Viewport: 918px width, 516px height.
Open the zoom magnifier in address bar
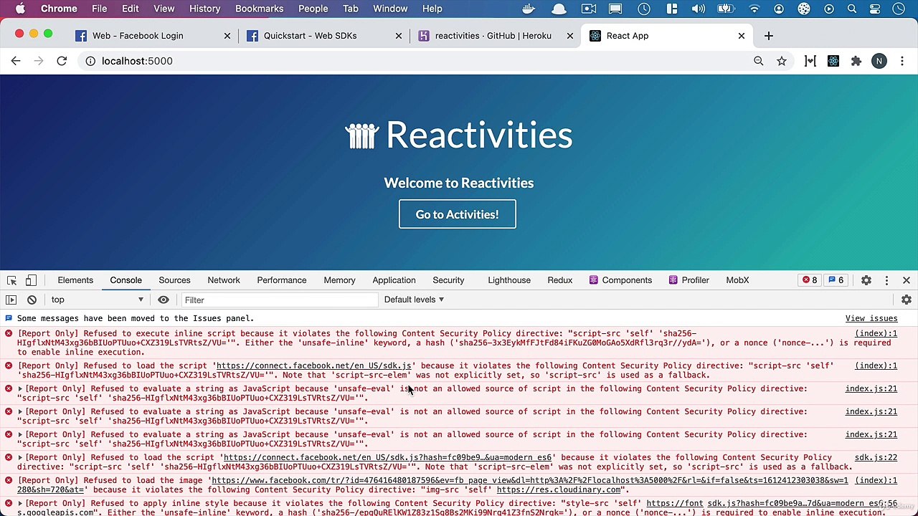[758, 61]
